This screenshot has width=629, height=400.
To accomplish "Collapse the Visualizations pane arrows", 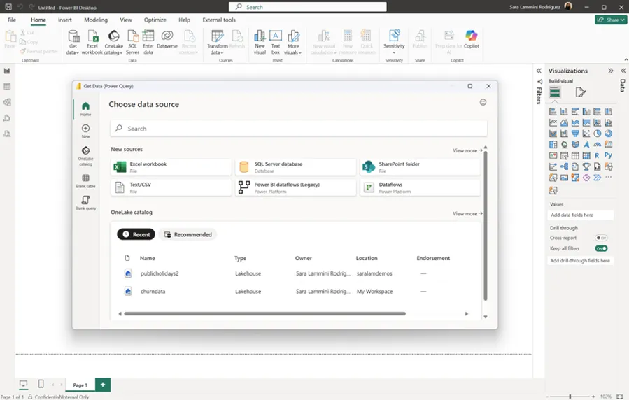I will click(x=610, y=71).
